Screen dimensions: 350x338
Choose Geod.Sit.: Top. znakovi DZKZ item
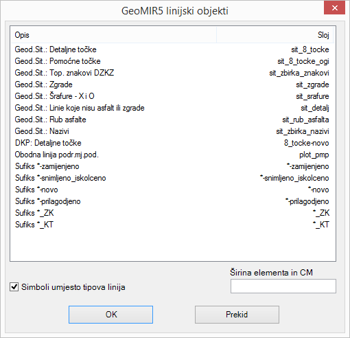pos(172,73)
